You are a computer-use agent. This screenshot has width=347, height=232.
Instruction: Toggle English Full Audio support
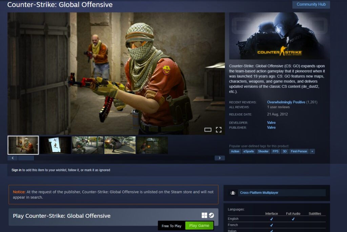click(293, 219)
